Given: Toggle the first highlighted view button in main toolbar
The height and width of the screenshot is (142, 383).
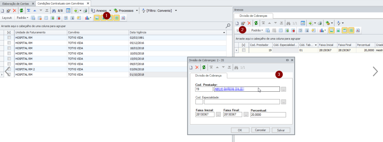Looking at the screenshot, I should (97, 18).
